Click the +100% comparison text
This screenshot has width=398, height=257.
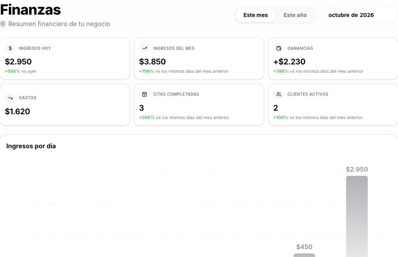tap(318, 117)
